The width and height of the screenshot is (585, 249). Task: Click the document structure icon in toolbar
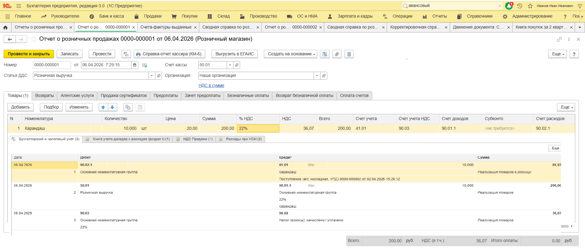coord(324,54)
